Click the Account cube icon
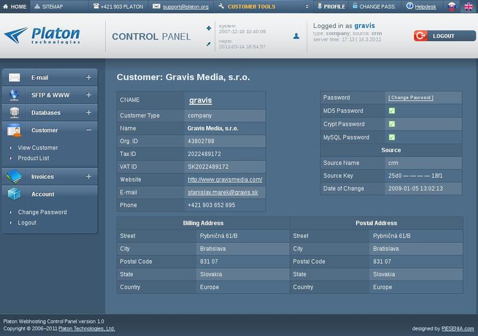Image resolution: width=478 pixels, height=336 pixels. point(14,194)
